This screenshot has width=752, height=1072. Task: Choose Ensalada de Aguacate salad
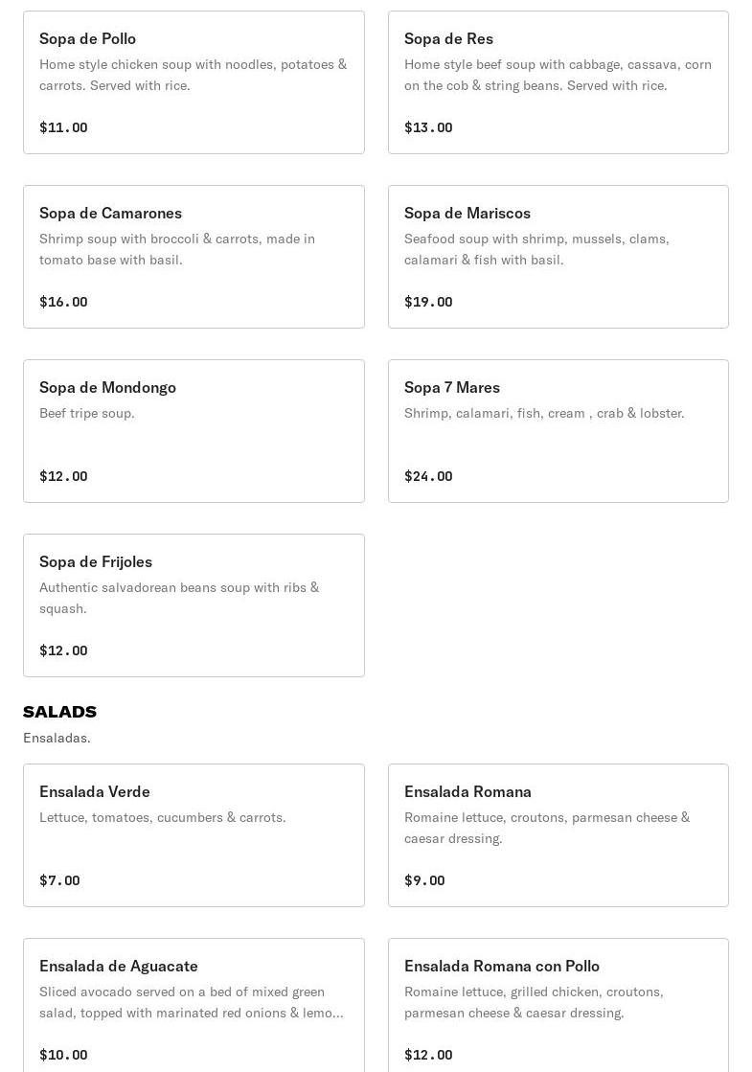click(x=194, y=1006)
